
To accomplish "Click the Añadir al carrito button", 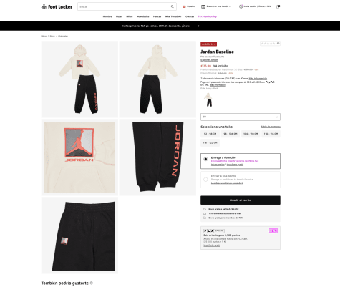I will [241, 200].
